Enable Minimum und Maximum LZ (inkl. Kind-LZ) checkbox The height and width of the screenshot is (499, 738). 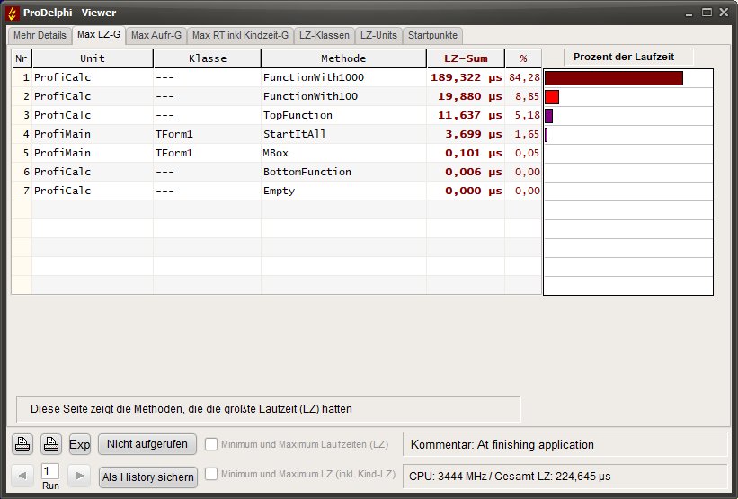click(211, 474)
